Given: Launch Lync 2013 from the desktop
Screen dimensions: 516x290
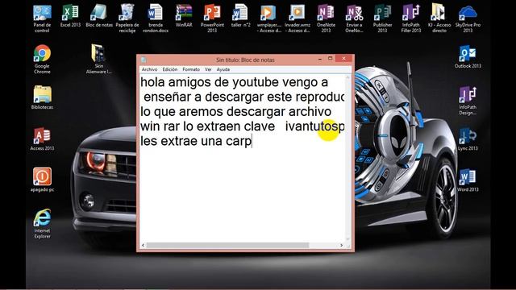Looking at the screenshot, I should (x=468, y=139).
